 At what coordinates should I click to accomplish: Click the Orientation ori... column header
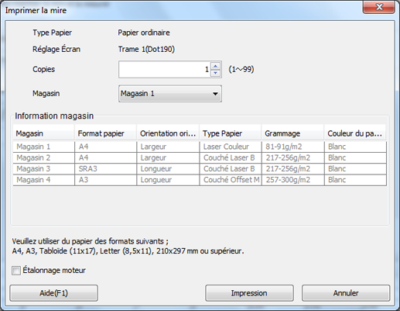(168, 133)
